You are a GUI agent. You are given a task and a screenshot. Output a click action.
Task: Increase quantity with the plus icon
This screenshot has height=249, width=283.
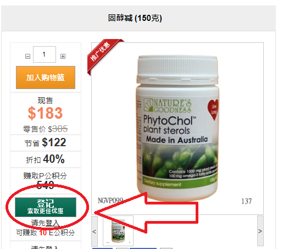pyautogui.click(x=63, y=56)
